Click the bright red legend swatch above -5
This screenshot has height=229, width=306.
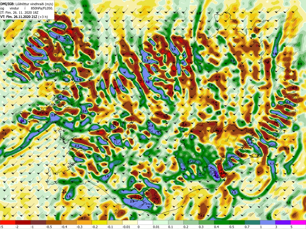[8, 222]
